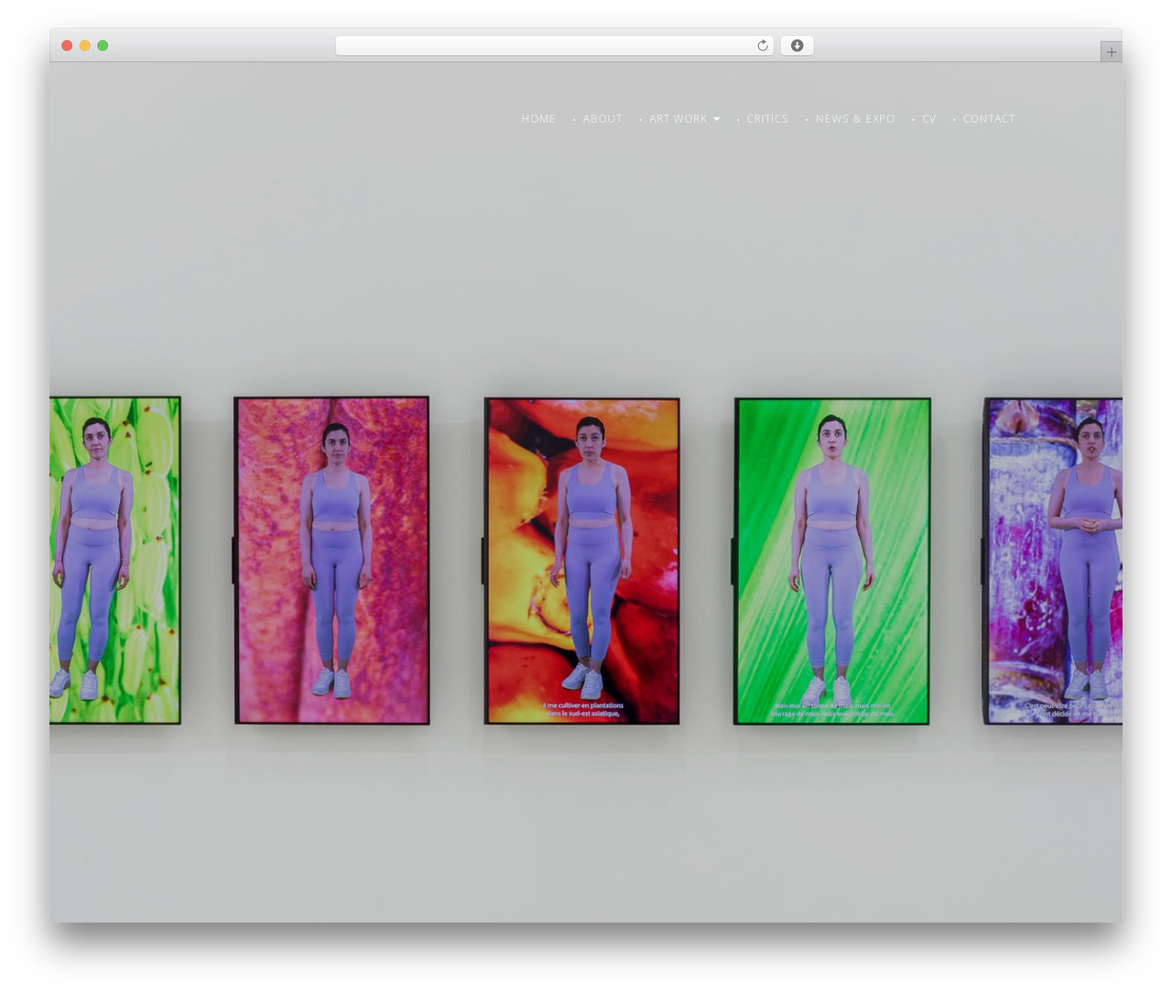Open the CV link
Screen dimensions: 1172x993
[x=929, y=119]
